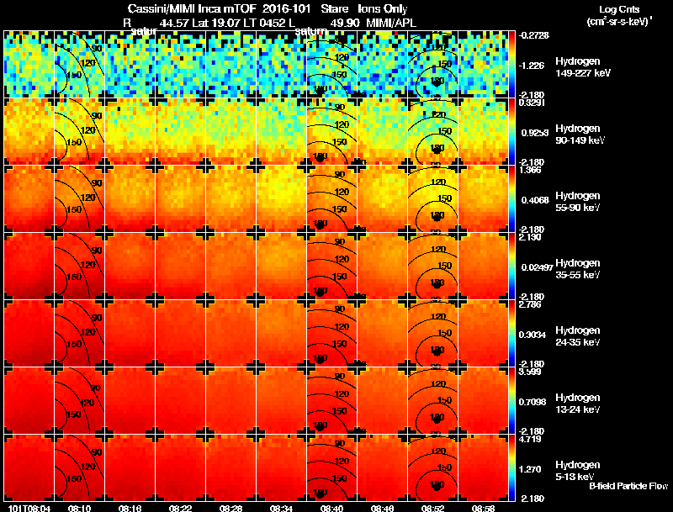Viewport: 673px width, 512px height.
Task: Select the 24-35 keV image panel at 08:16
Action: pos(130,334)
